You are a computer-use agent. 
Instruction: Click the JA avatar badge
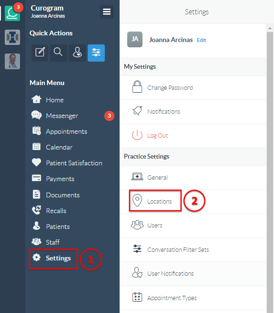pos(135,39)
